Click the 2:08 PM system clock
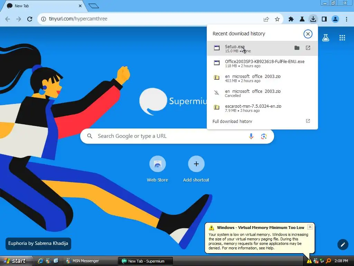Screen dimensions: 354x266 point(341,261)
